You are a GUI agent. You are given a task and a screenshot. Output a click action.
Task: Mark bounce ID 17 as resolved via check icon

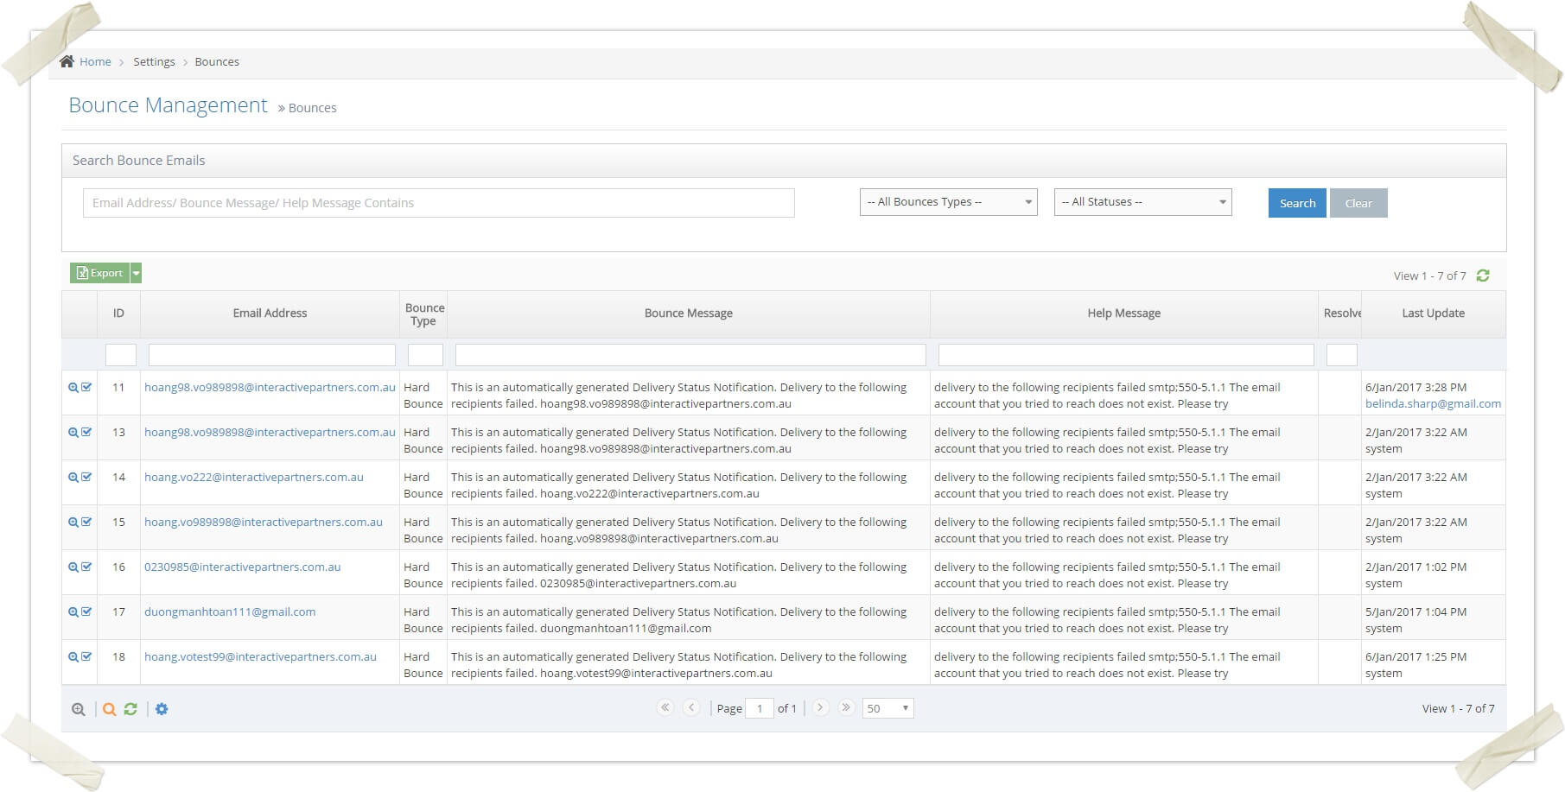click(86, 611)
